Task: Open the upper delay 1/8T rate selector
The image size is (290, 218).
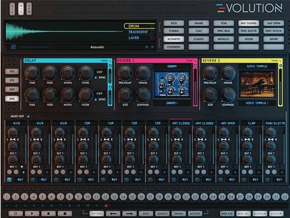Action: click(x=100, y=72)
